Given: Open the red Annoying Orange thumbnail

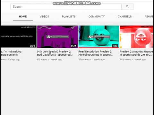Looking at the screenshot, I should (x=137, y=37).
